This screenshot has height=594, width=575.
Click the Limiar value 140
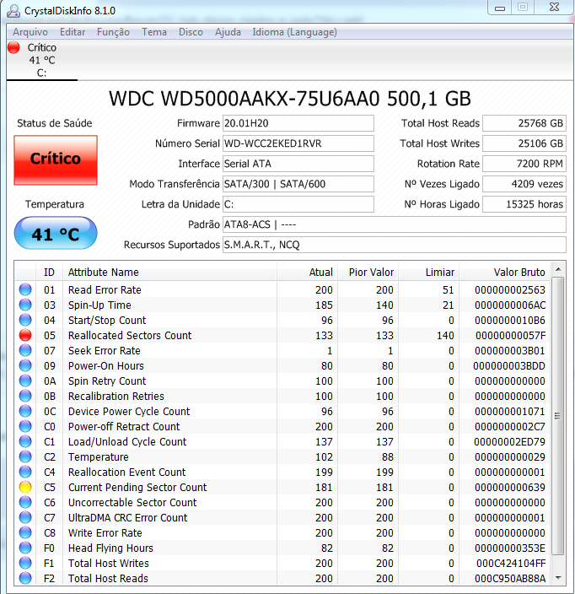(445, 335)
